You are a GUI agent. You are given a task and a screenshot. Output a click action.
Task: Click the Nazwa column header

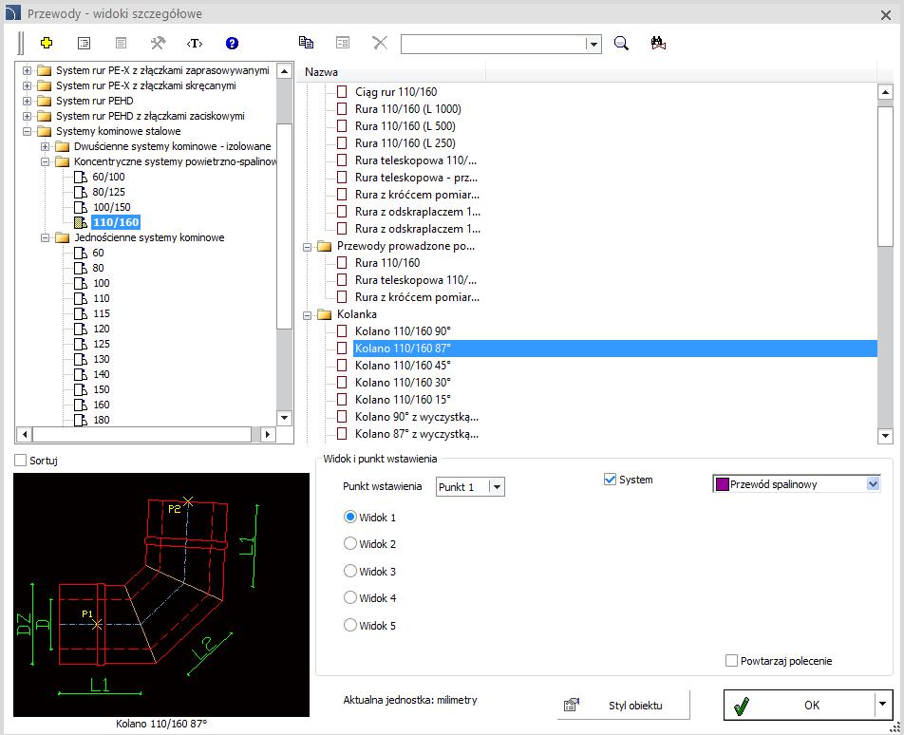(x=393, y=72)
